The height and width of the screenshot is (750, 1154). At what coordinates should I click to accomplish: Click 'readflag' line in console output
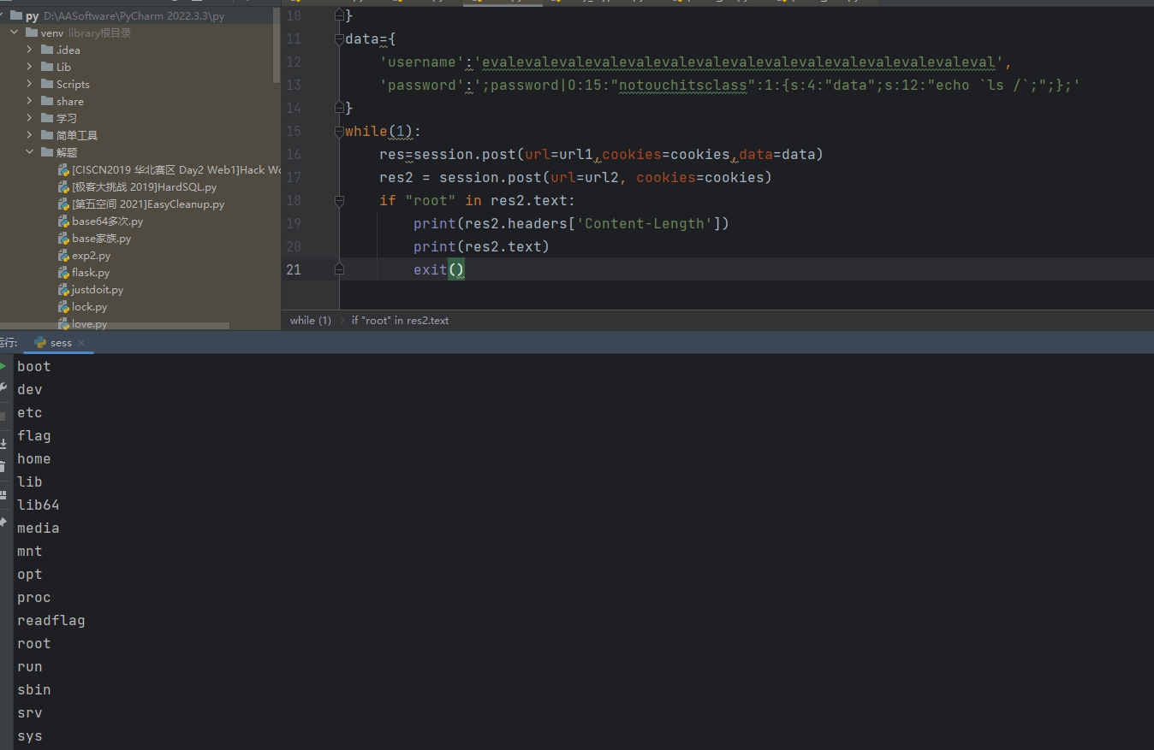coord(51,620)
